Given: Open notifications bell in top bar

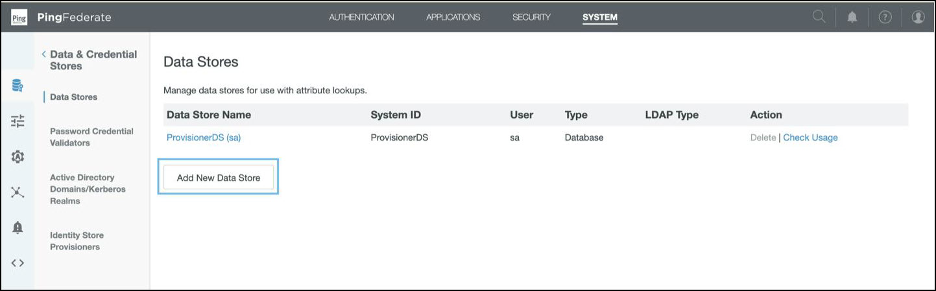Looking at the screenshot, I should (x=852, y=17).
